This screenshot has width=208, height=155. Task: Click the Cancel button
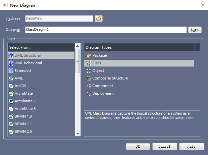165,146
